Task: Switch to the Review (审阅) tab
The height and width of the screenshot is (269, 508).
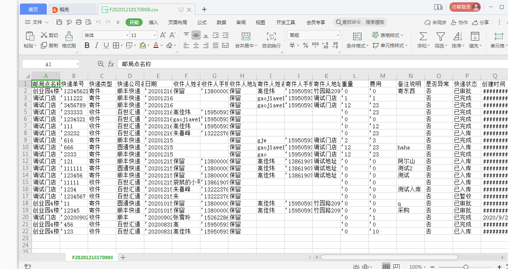Action: click(x=241, y=23)
